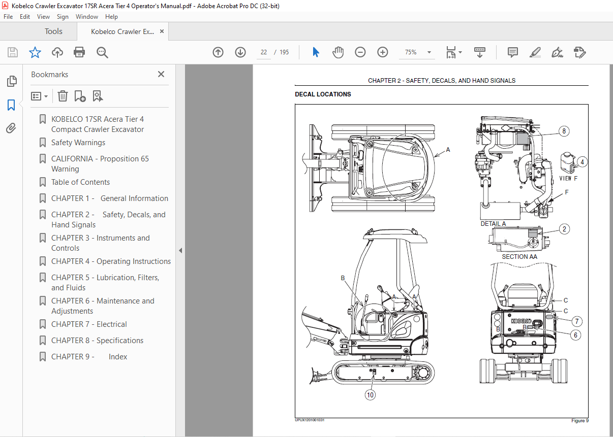
Task: Delete selected bookmark with trash icon
Action: tap(63, 96)
